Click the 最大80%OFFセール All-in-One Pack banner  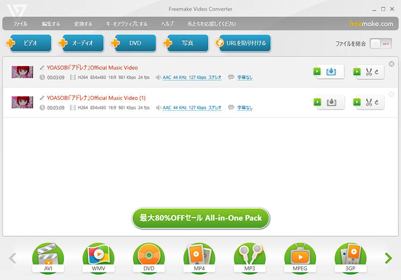[200, 218]
